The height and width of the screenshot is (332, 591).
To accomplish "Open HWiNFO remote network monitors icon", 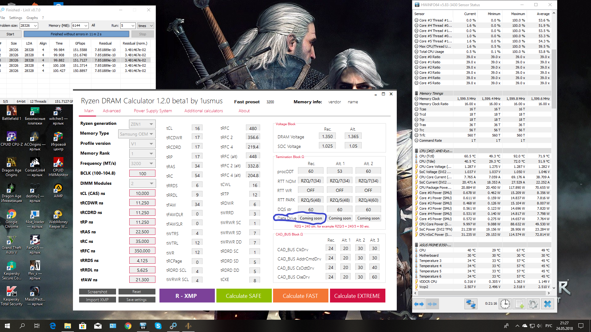I will (470, 304).
